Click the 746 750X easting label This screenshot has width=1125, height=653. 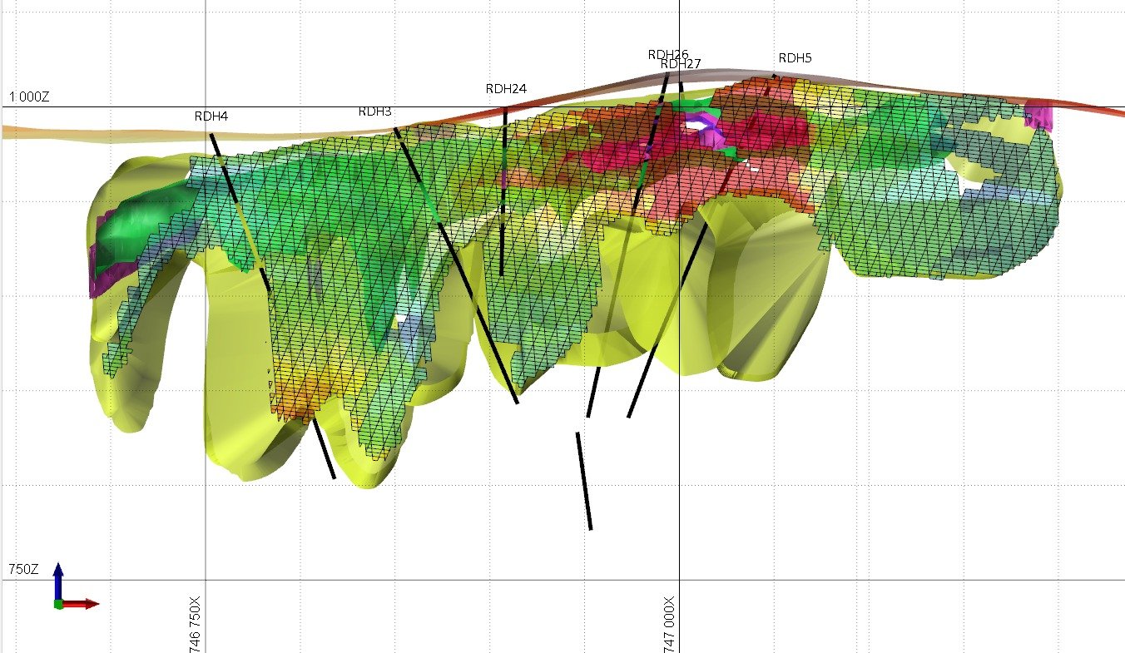coord(196,623)
